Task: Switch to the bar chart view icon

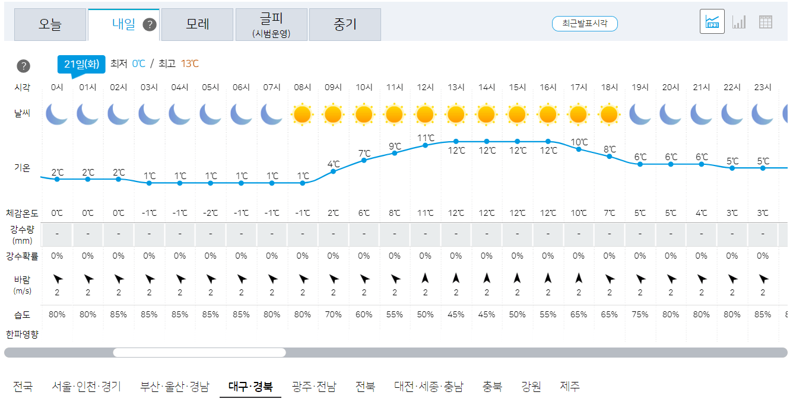Action: coord(739,21)
